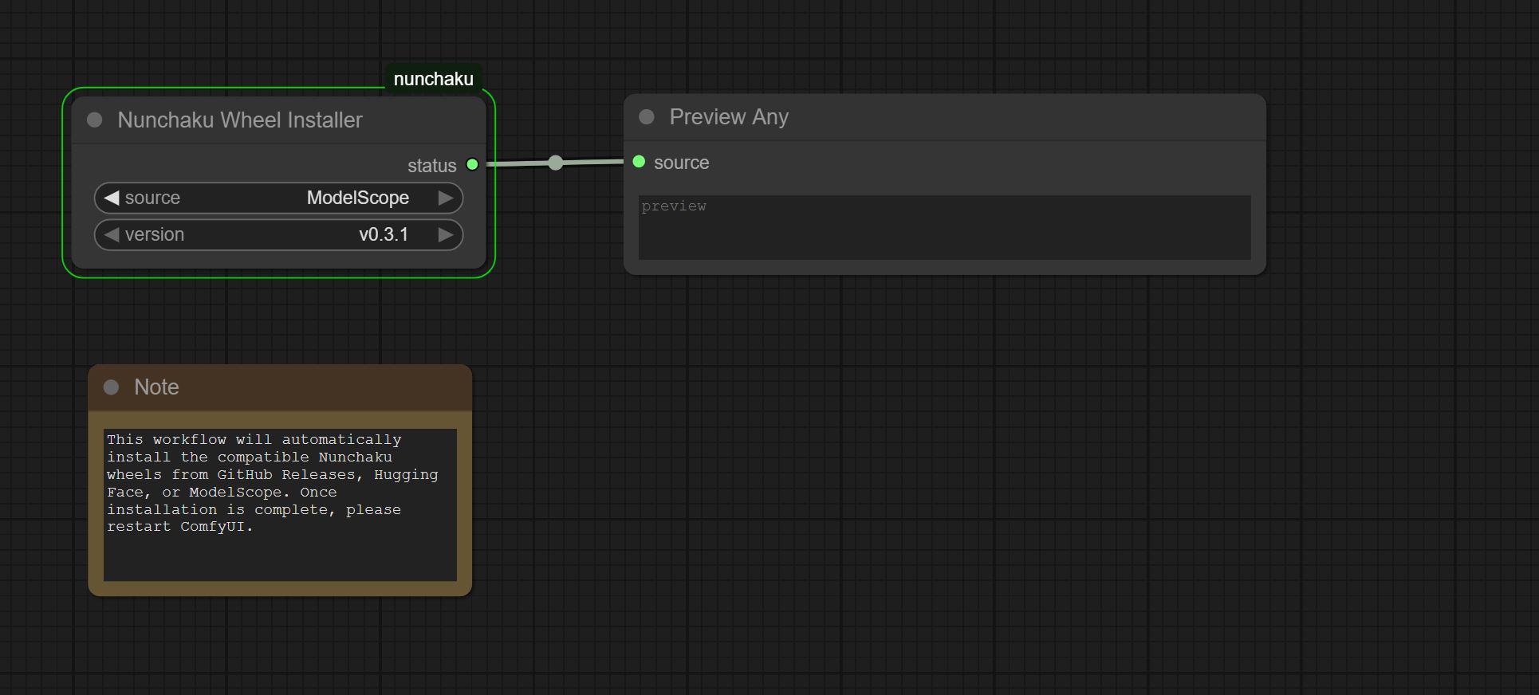Decrease version with left arrow
The width and height of the screenshot is (1539, 695).
[x=112, y=234]
